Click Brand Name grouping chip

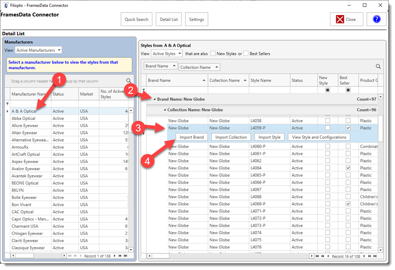pyautogui.click(x=160, y=66)
